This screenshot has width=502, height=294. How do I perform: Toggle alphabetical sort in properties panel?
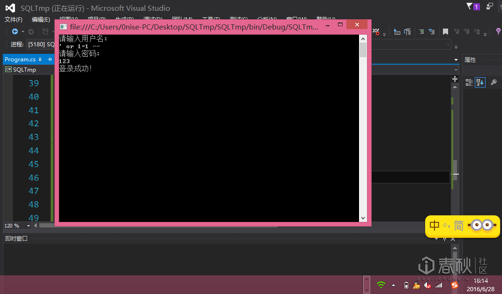(480, 82)
